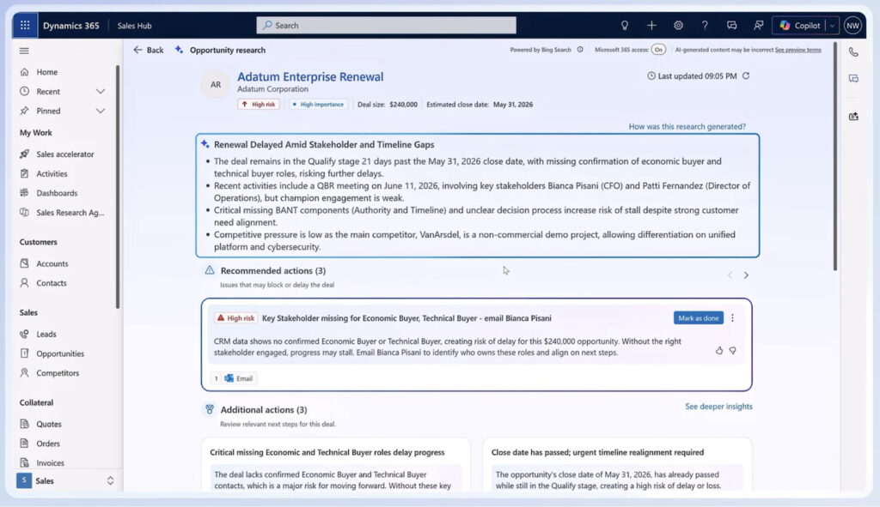Screen dimensions: 880x507
Task: Open the settings gear icon
Action: tap(678, 25)
